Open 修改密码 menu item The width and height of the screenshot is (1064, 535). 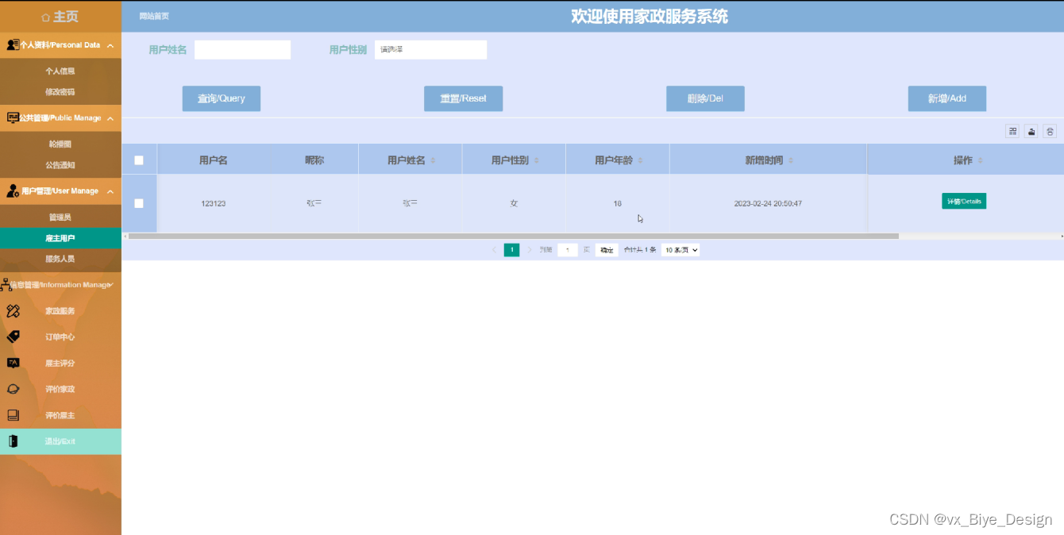tap(60, 92)
